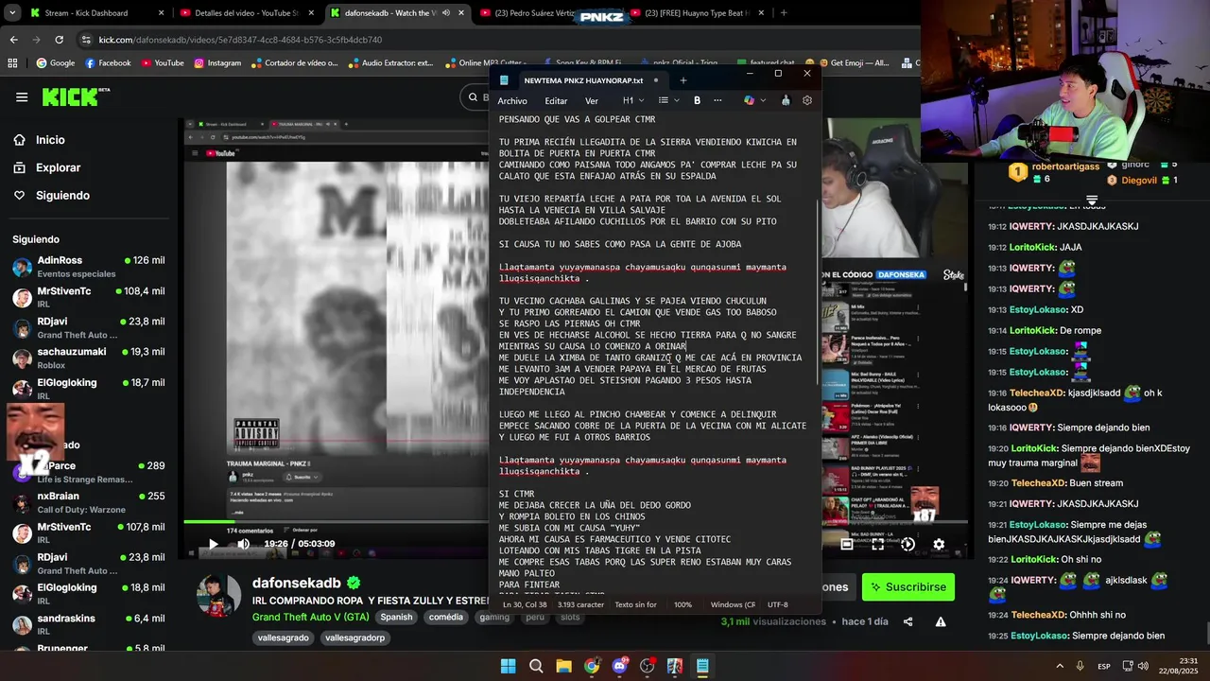Viewport: 1210px width, 681px height.
Task: Open Windows Start menu
Action: click(x=508, y=666)
